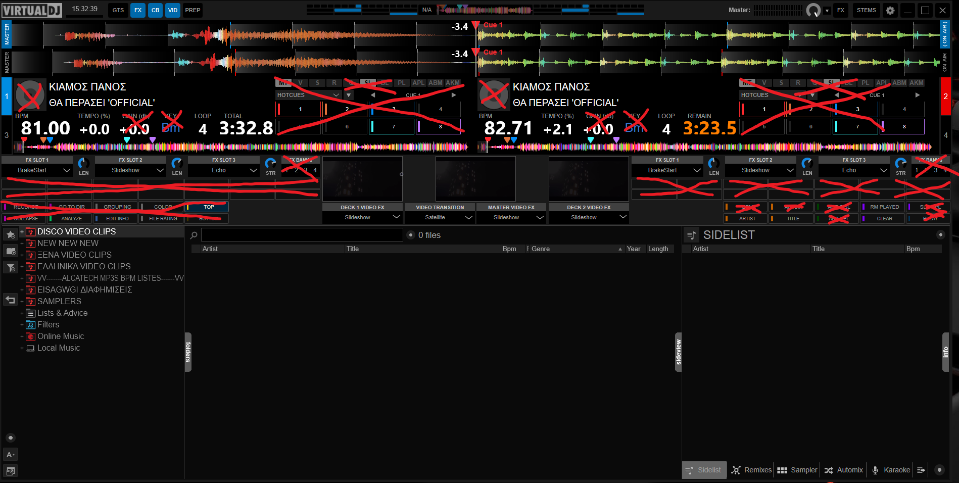This screenshot has height=483, width=959.
Task: Open Video Transition Satellite dropdown
Action: pos(440,217)
